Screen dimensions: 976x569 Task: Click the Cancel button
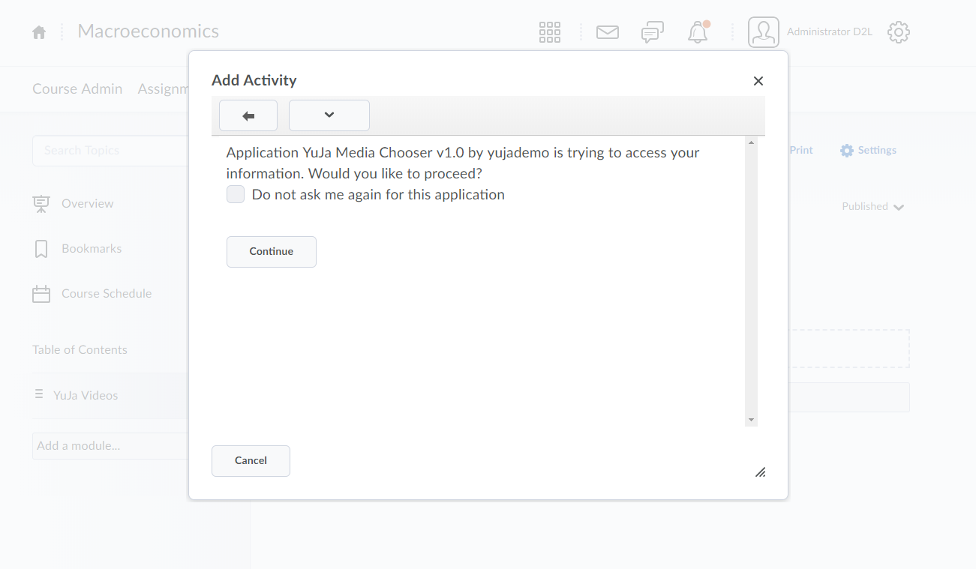click(x=251, y=461)
